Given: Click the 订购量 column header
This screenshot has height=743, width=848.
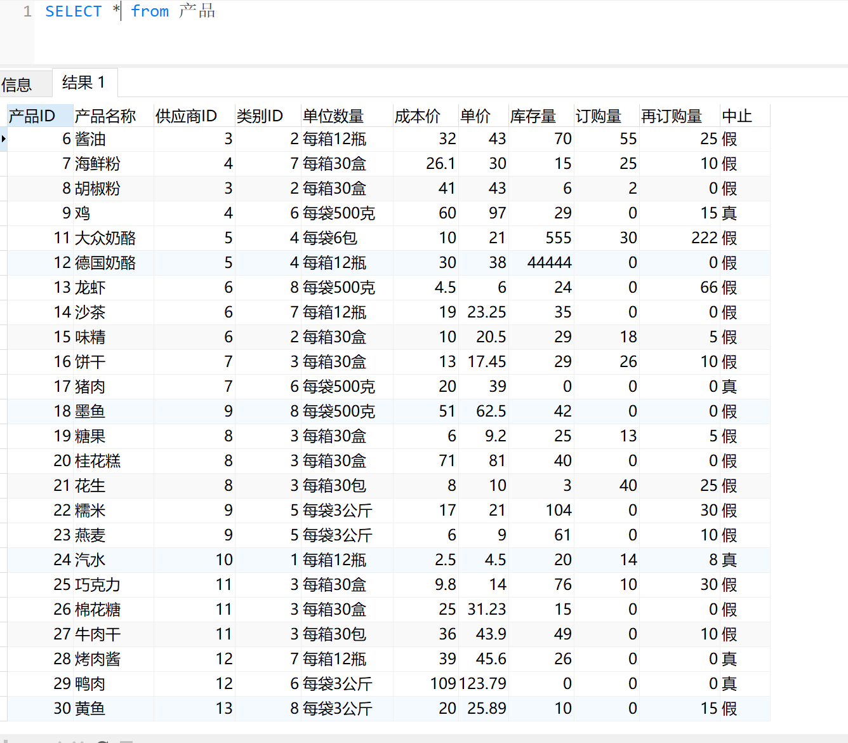Looking at the screenshot, I should (606, 116).
